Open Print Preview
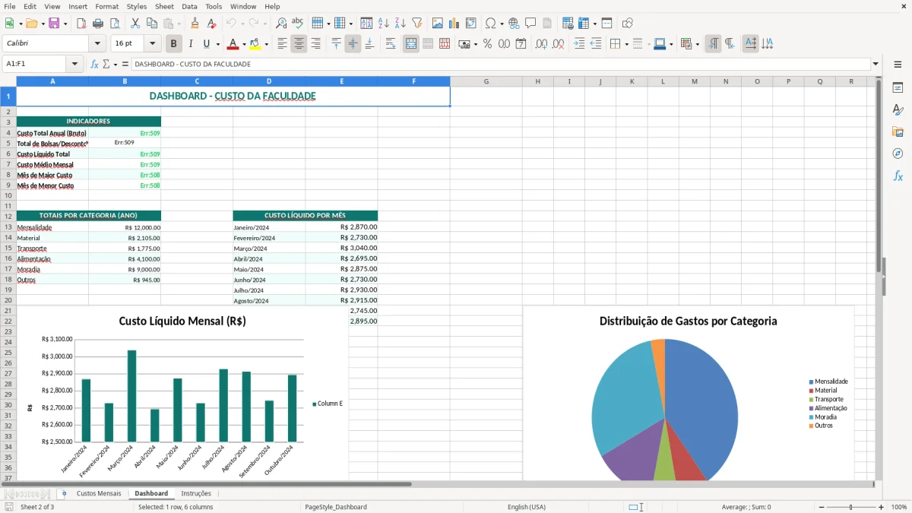 pos(114,24)
